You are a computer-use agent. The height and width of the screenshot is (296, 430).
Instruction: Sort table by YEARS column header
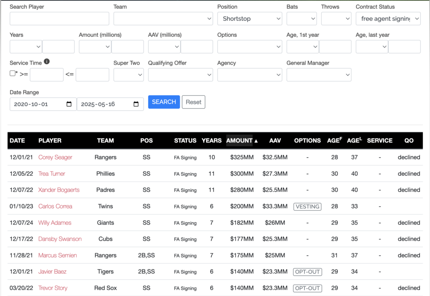212,140
